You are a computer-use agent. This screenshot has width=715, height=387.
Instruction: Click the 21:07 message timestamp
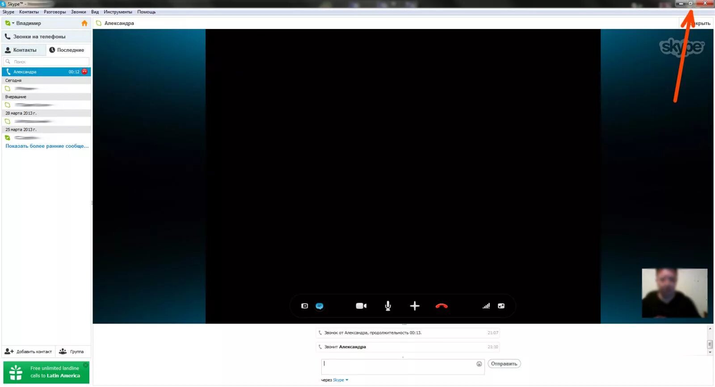pyautogui.click(x=493, y=333)
